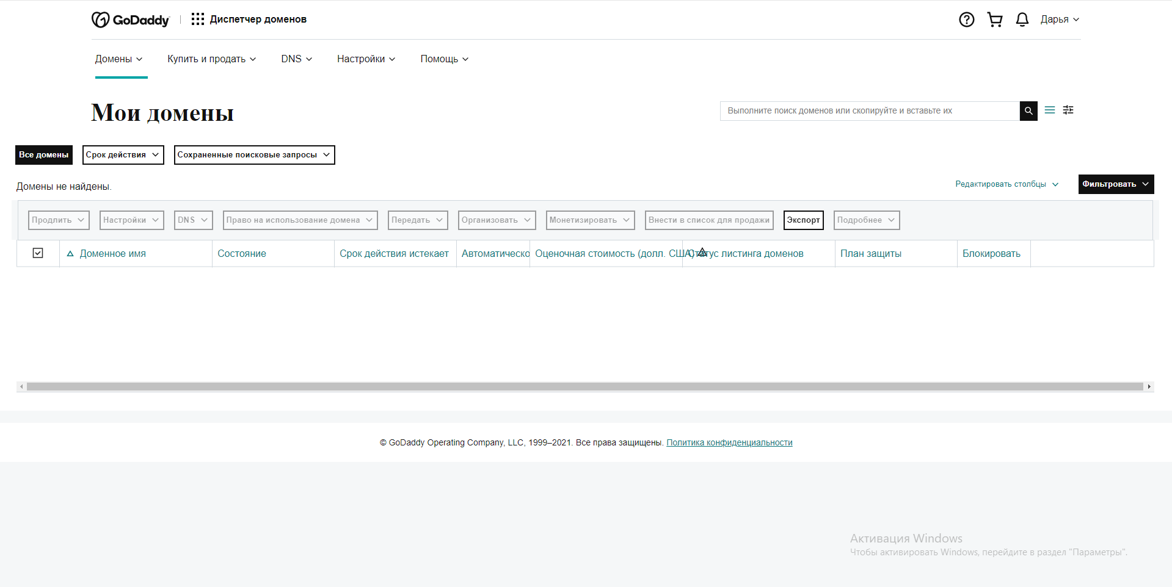Switch to list view icon
Image resolution: width=1172 pixels, height=587 pixels.
pos(1050,110)
